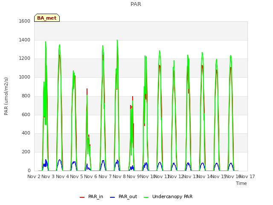Click the Nov 2 x-axis label
The height and width of the screenshot is (205, 273).
34,176
